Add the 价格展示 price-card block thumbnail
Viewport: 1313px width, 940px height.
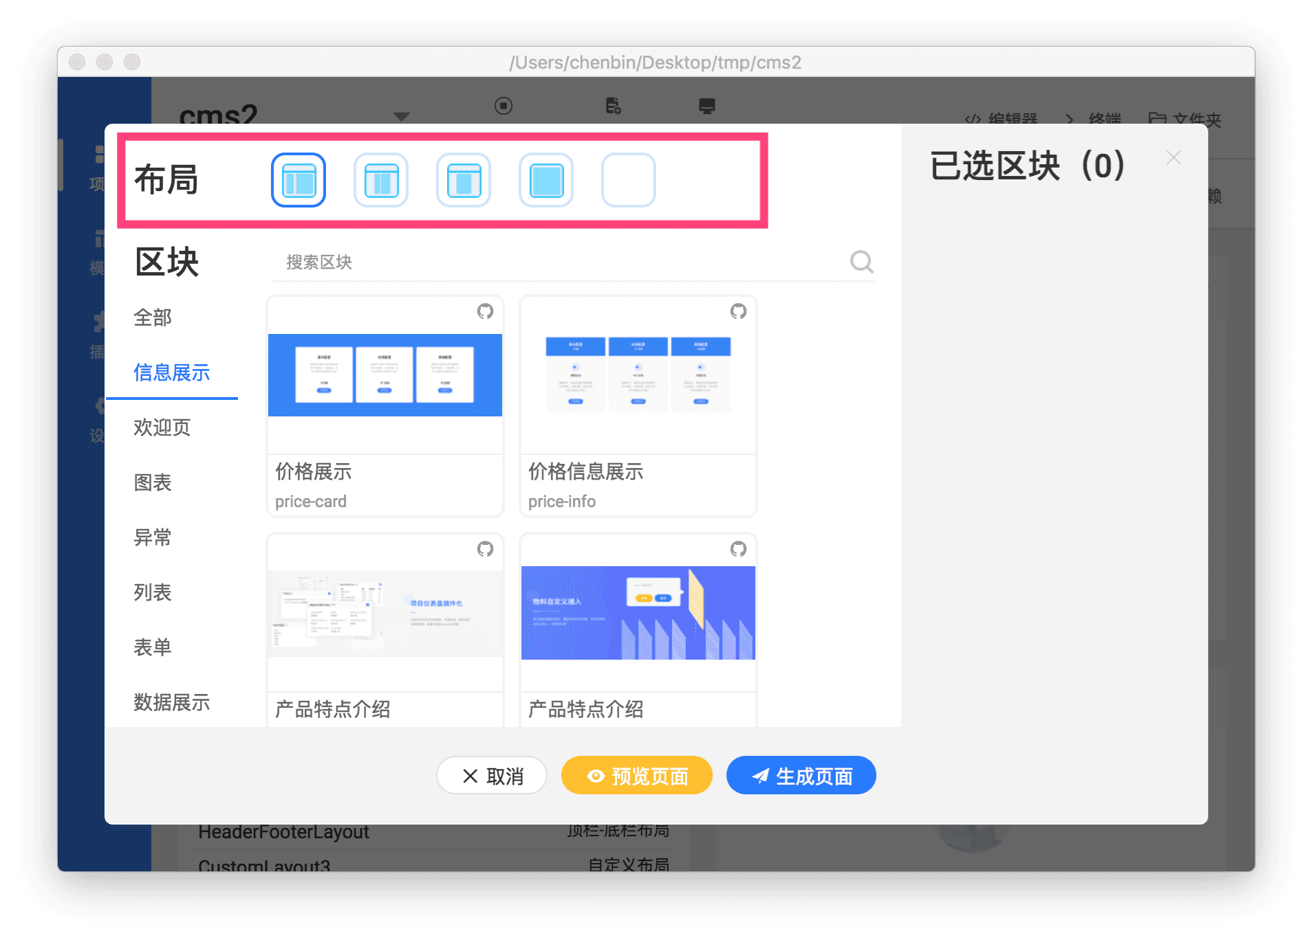tap(385, 375)
